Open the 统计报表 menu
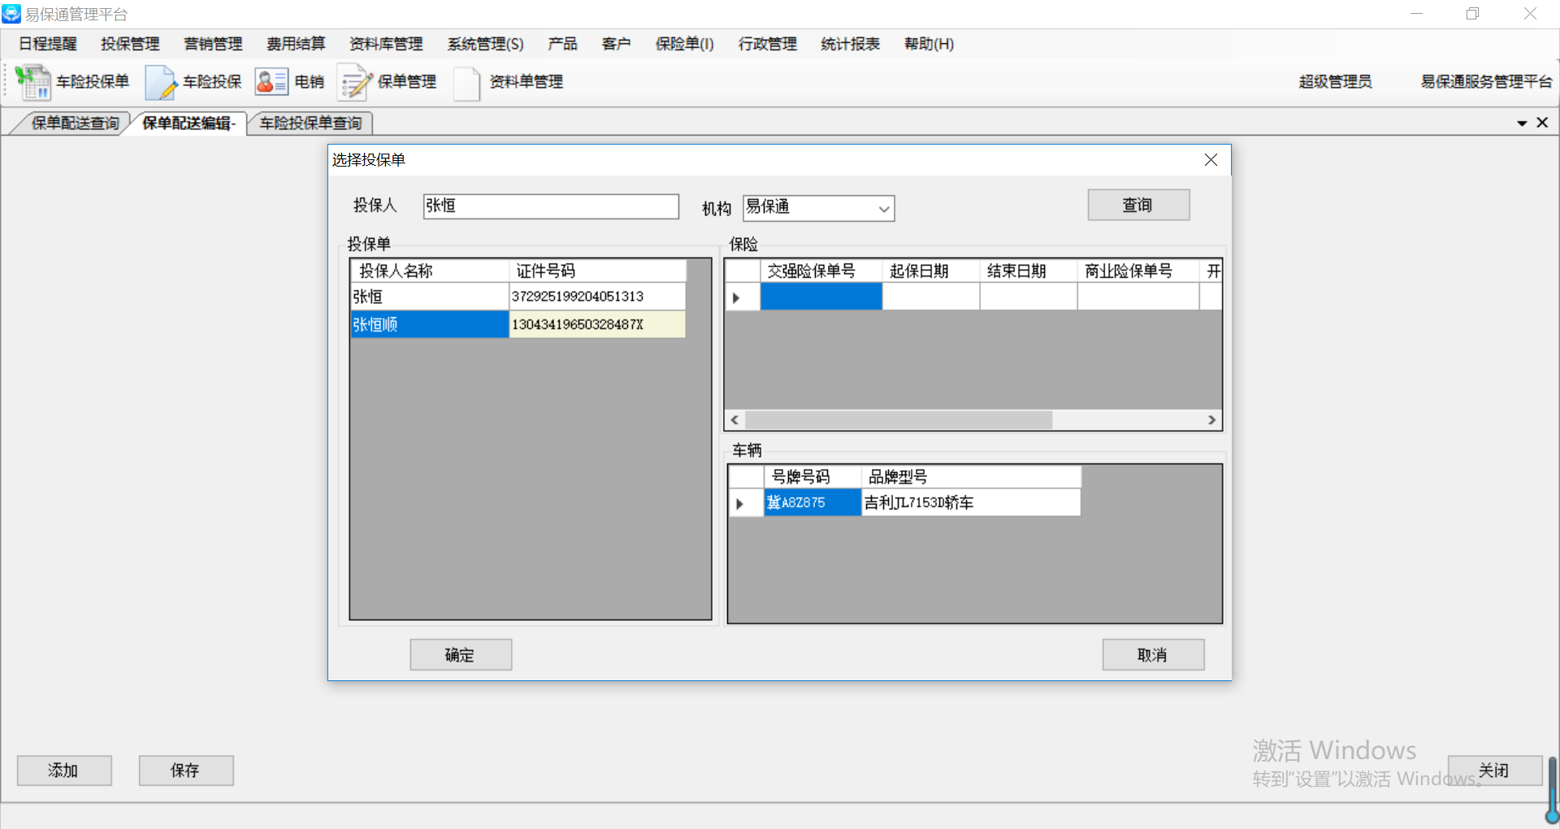This screenshot has width=1560, height=829. pos(850,44)
